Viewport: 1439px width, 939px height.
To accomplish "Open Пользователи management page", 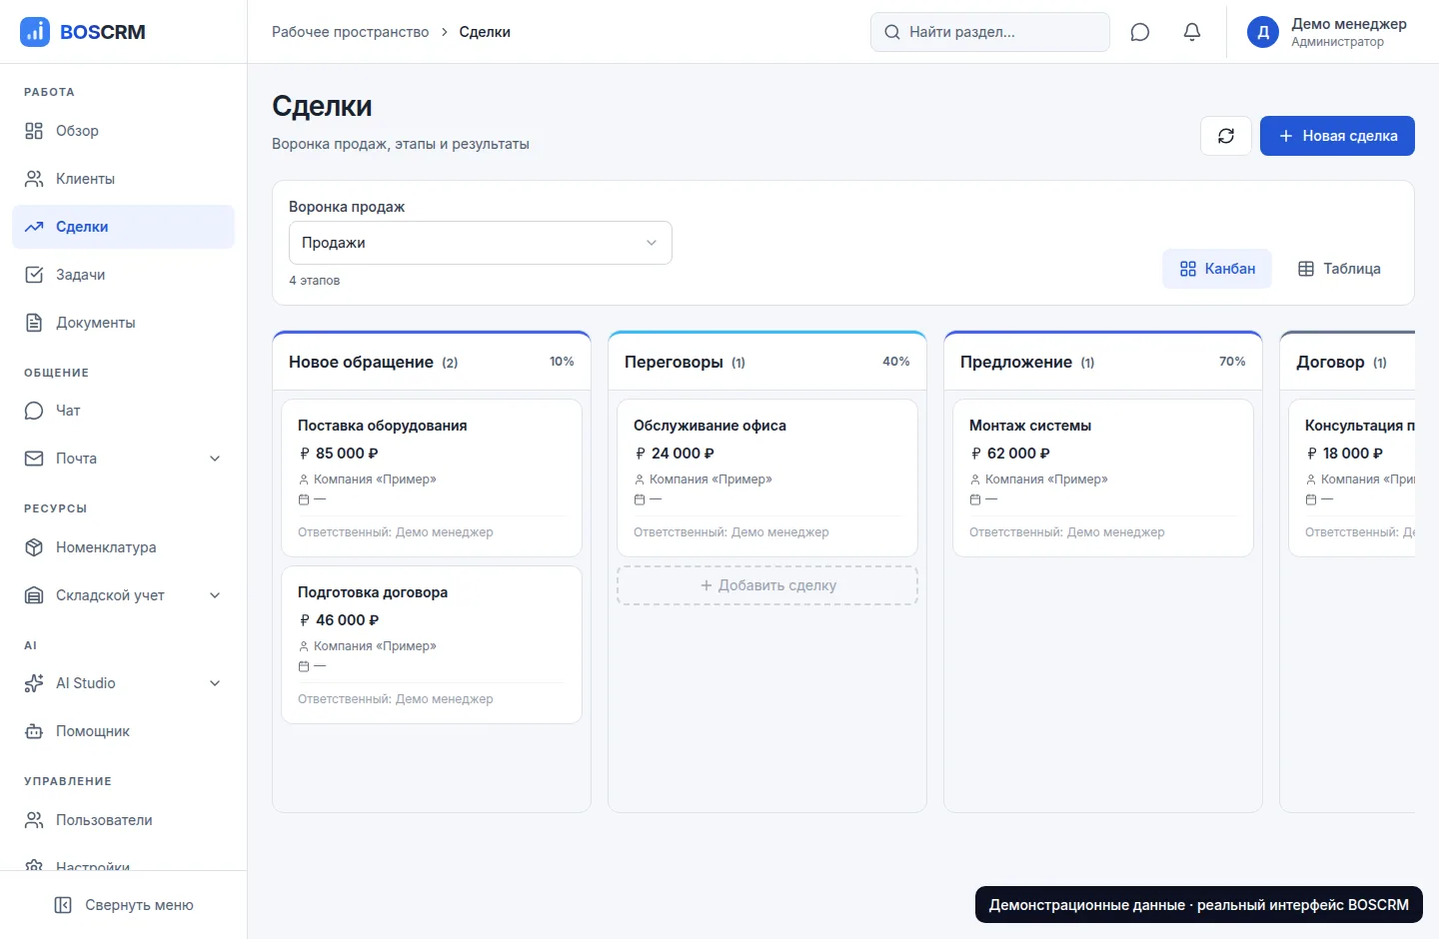I will [123, 820].
